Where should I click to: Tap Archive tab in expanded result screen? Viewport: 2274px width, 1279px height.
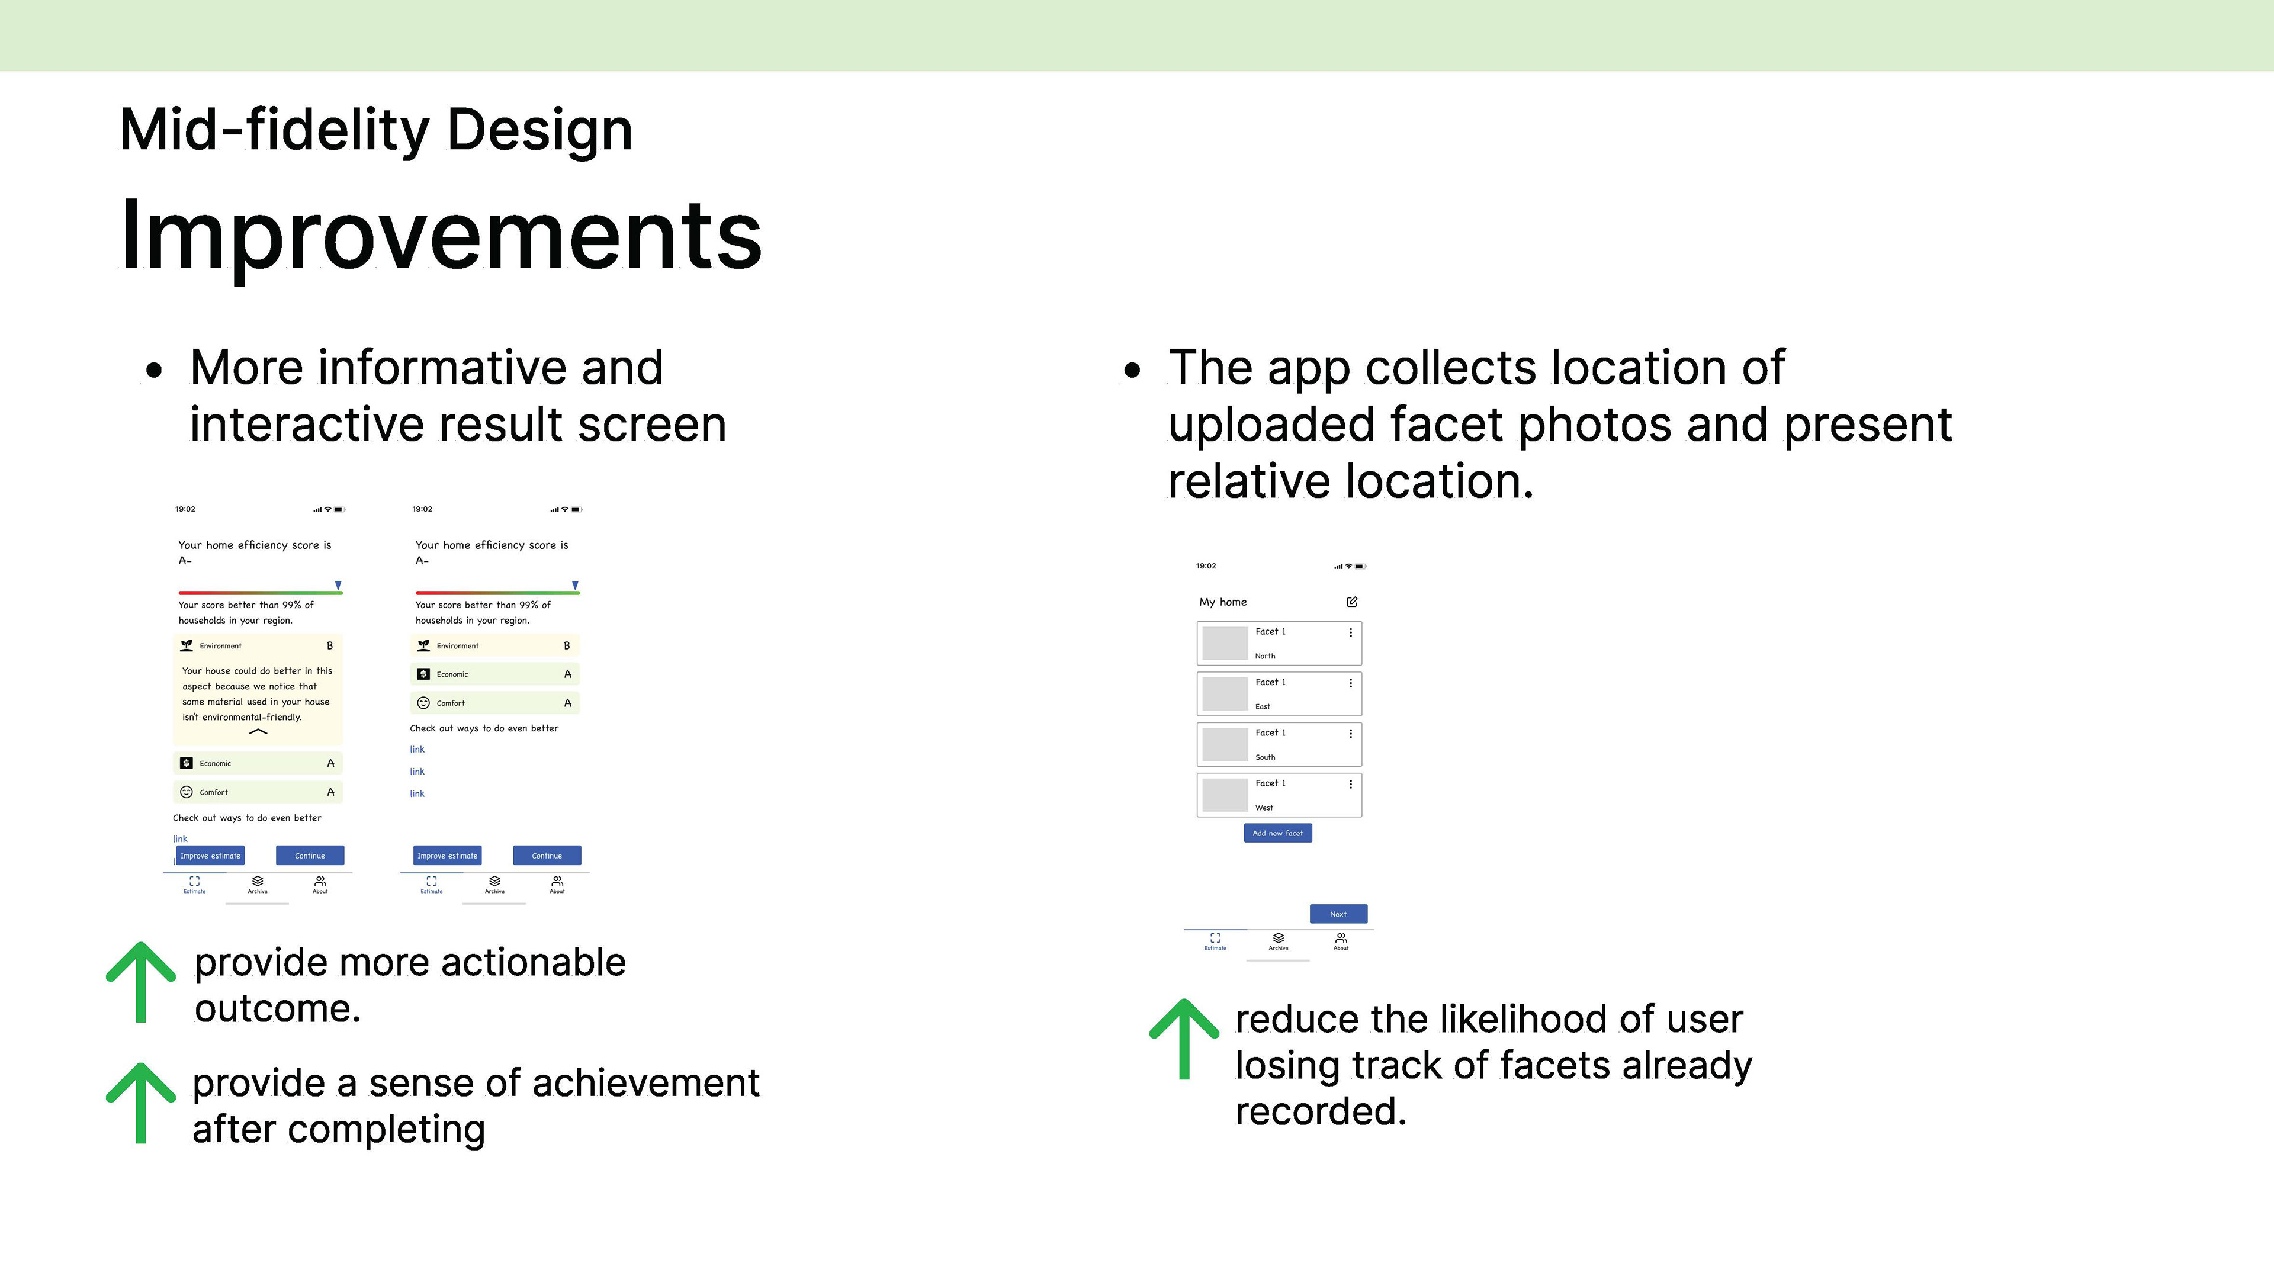(258, 885)
